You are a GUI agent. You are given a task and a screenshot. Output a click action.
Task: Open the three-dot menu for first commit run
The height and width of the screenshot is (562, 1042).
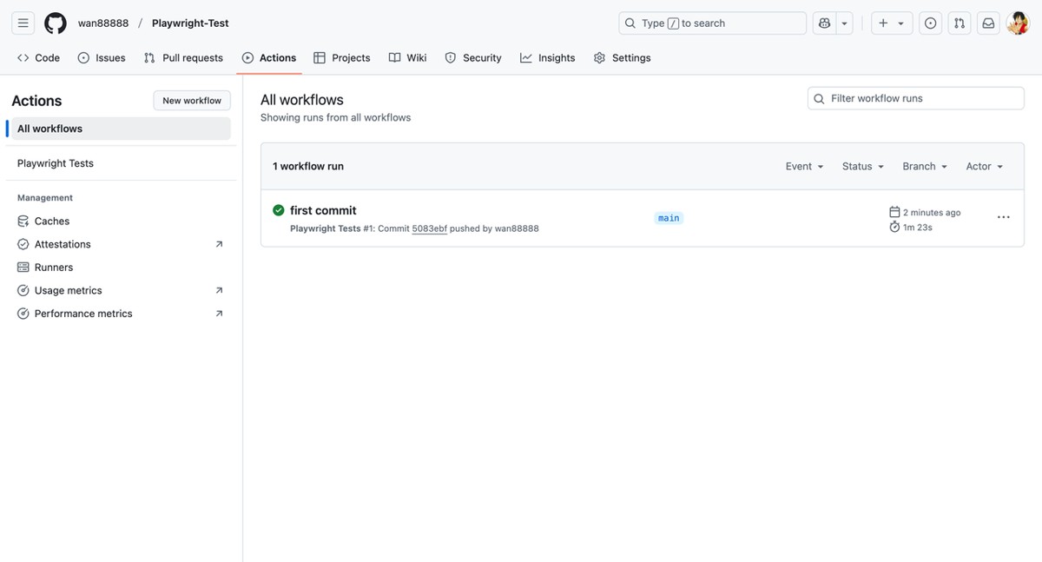[x=1004, y=217]
